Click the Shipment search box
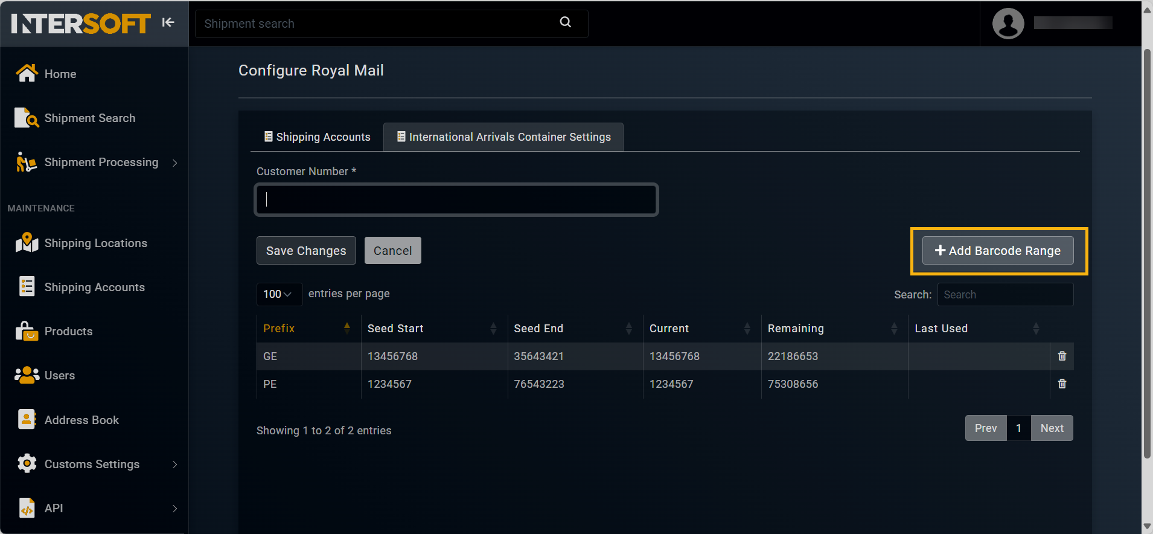The image size is (1153, 534). [x=392, y=24]
